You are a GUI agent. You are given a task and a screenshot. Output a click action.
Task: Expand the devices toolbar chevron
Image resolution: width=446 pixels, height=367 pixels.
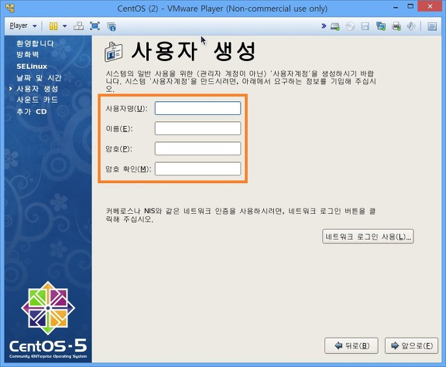click(x=323, y=26)
